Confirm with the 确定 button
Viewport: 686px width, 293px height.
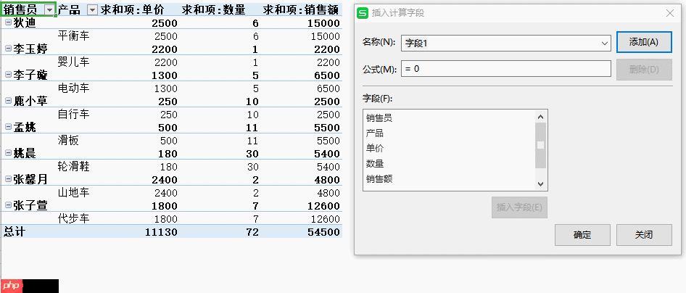pos(582,235)
